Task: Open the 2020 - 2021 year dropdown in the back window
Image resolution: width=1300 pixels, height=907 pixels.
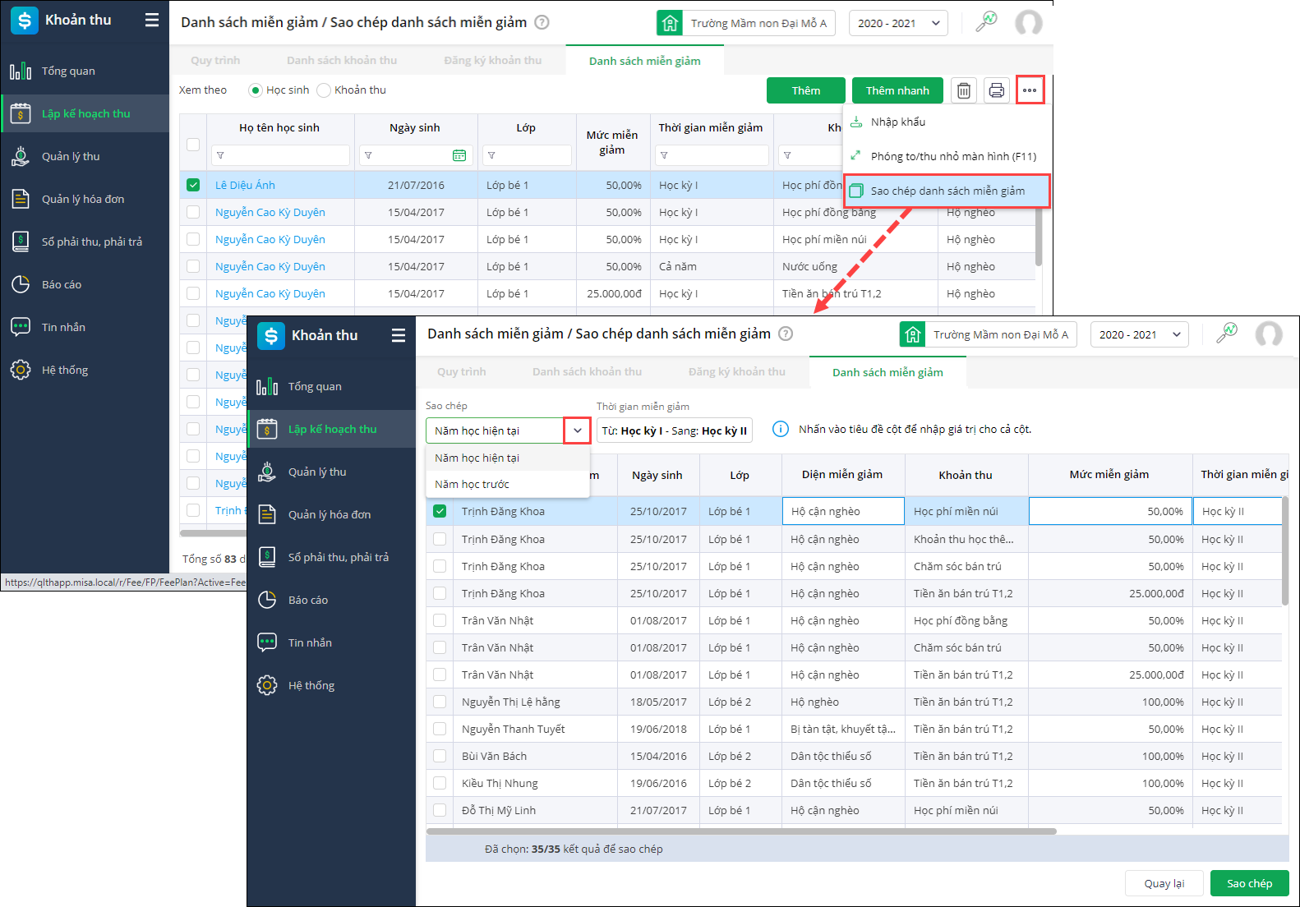Action: (x=898, y=23)
